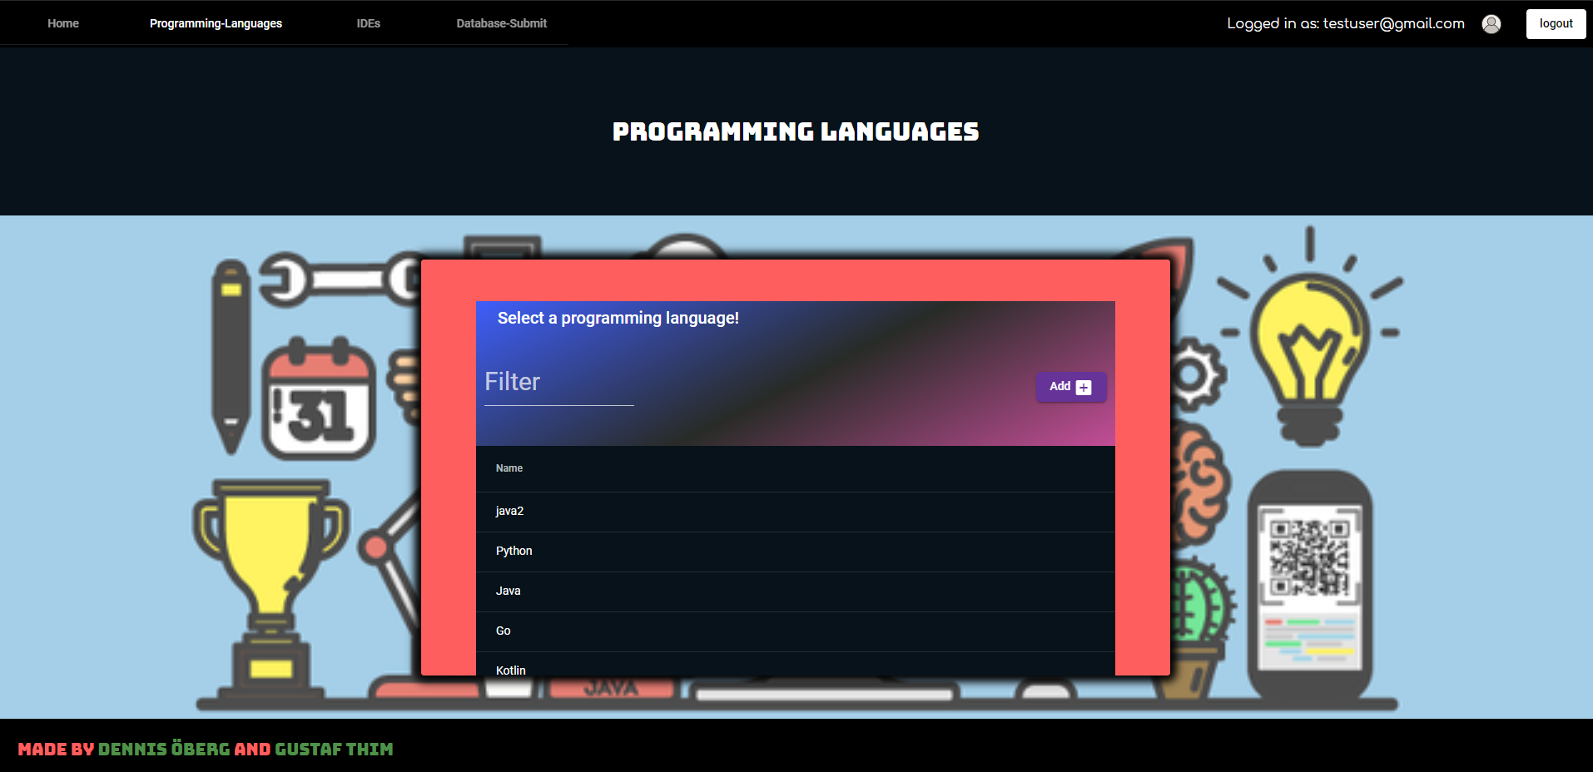Click the Add plus icon
The height and width of the screenshot is (772, 1593).
coord(1083,387)
